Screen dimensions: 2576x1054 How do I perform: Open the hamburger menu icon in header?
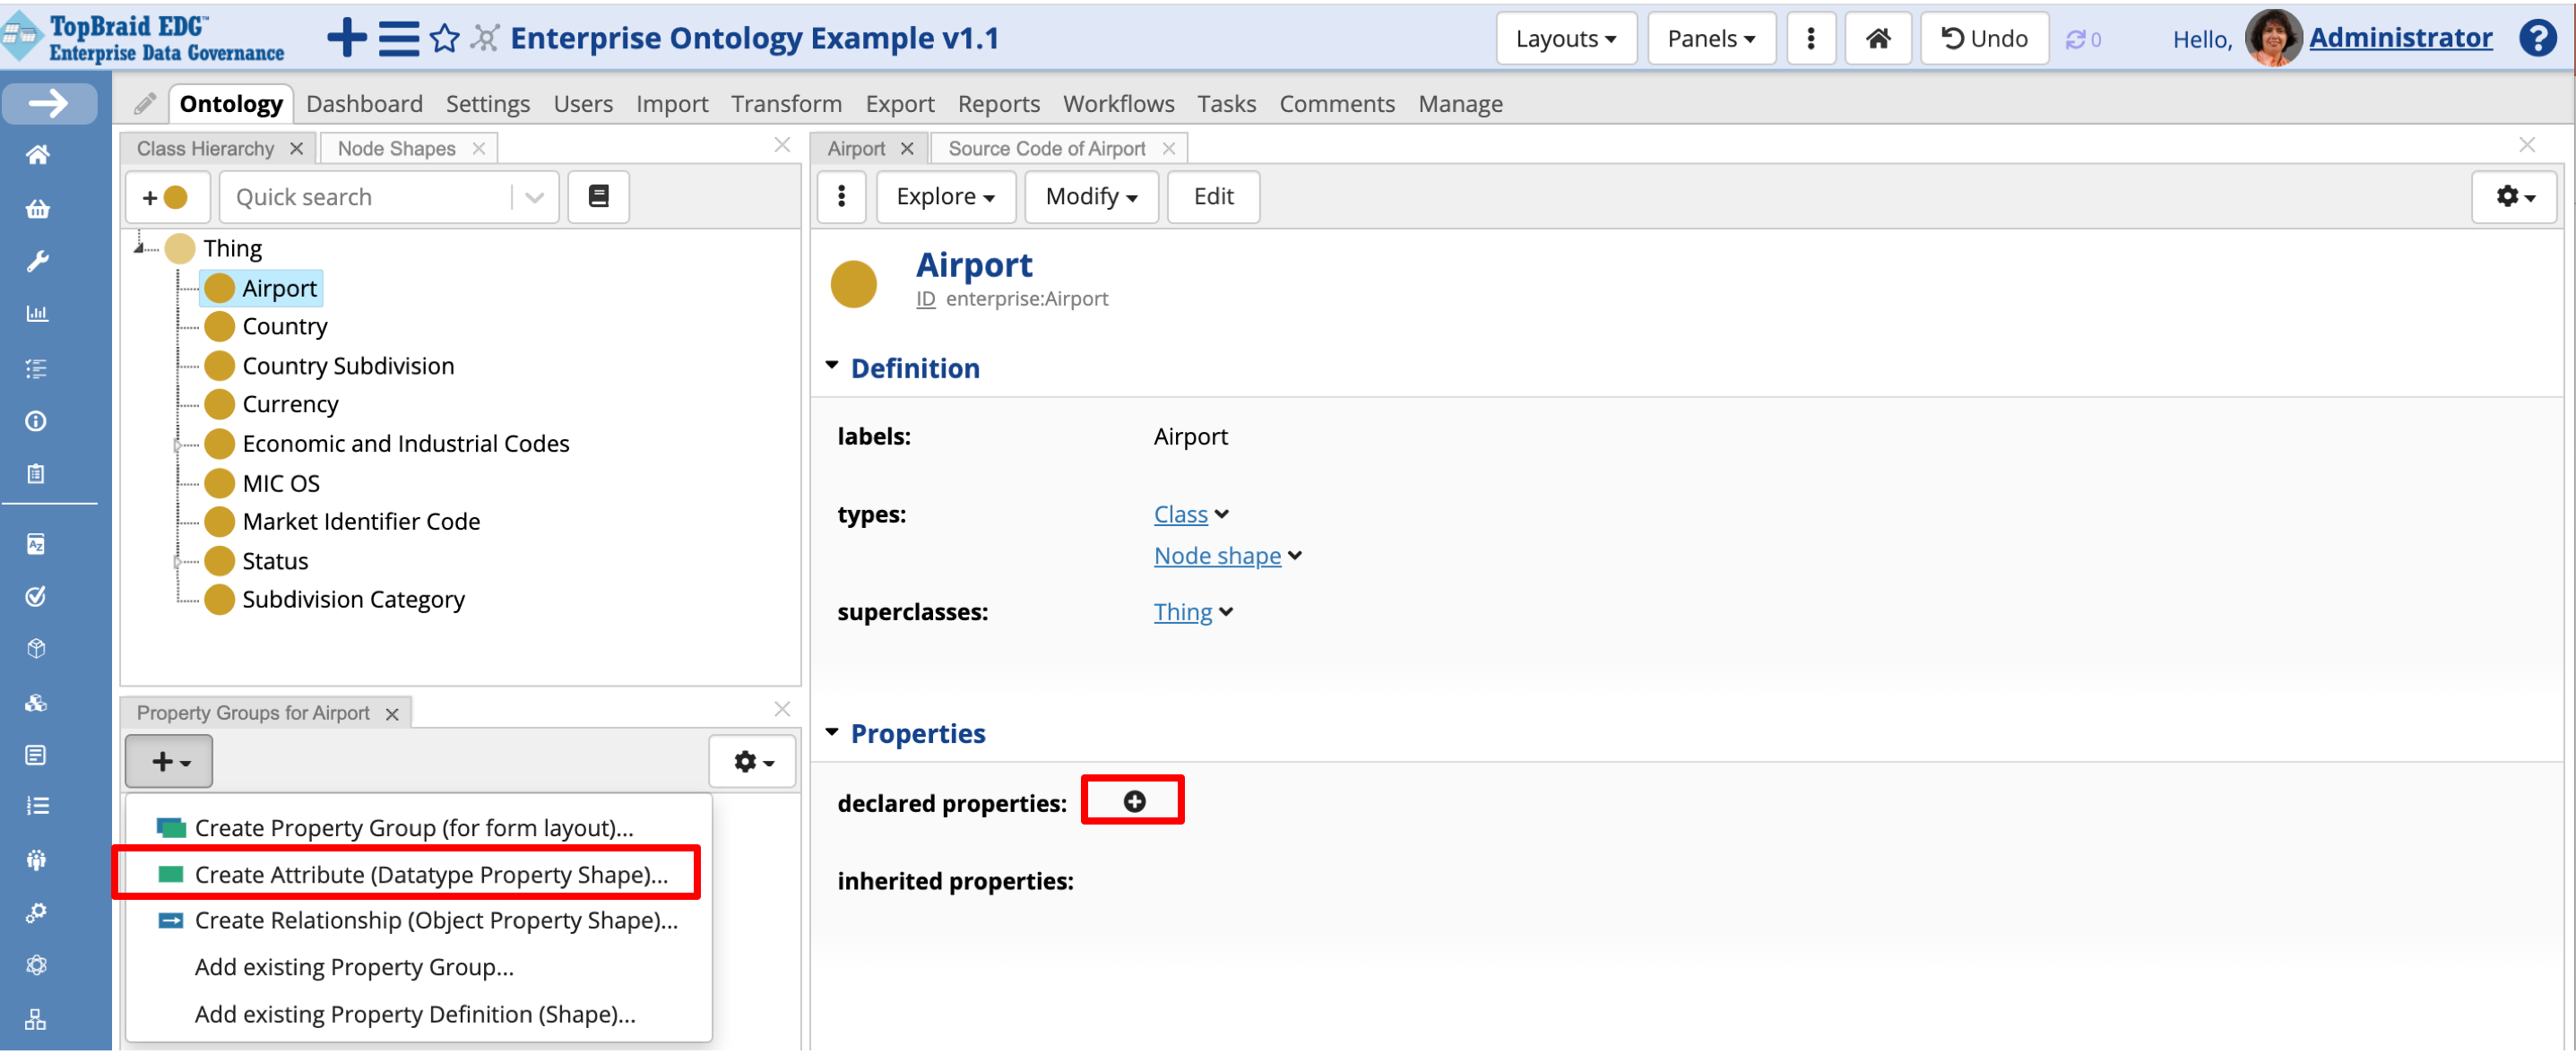click(398, 39)
